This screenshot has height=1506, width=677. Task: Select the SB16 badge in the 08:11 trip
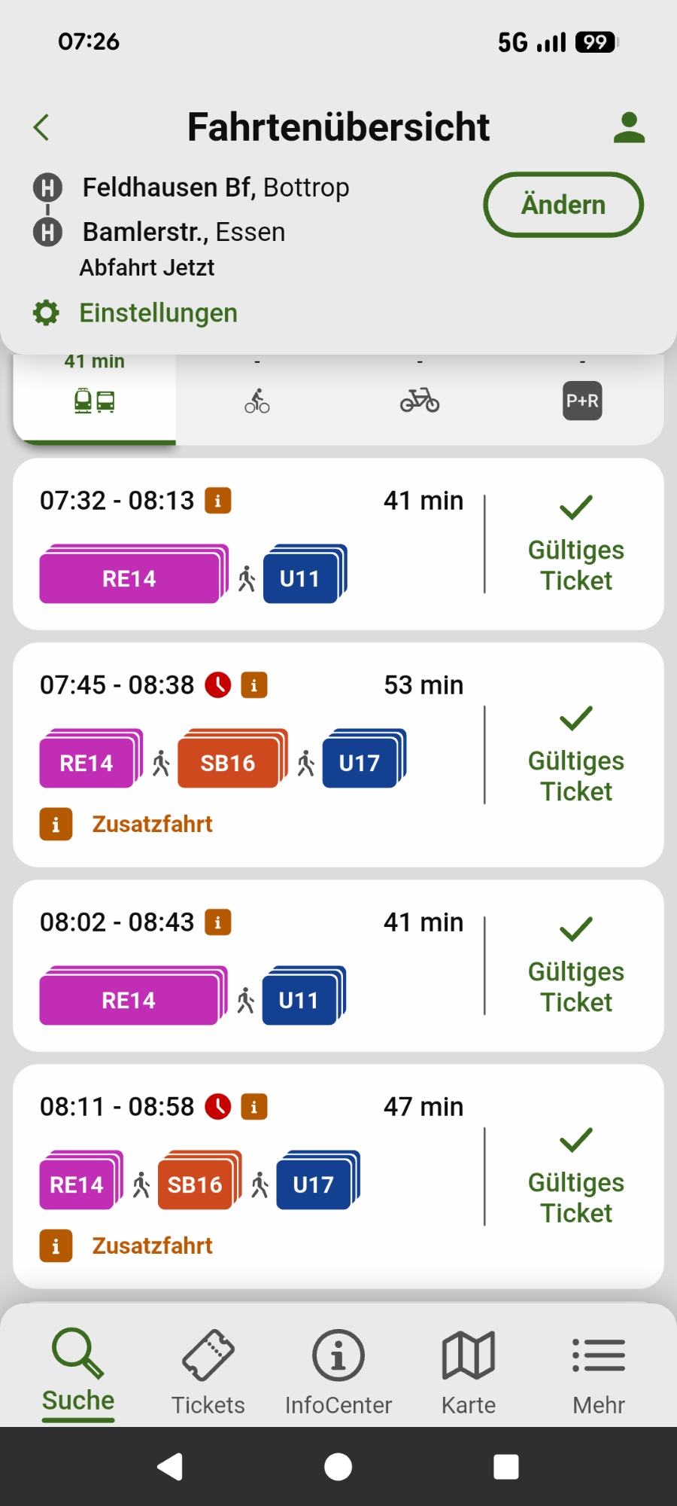pos(196,1184)
